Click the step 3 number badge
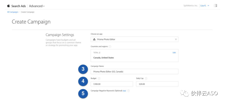The width and height of the screenshot is (225, 103). point(83,69)
